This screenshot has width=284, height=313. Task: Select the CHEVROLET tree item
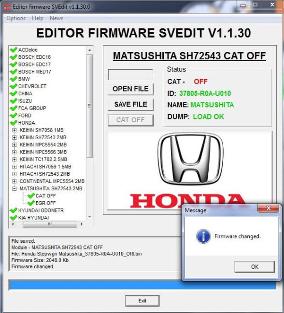click(32, 86)
